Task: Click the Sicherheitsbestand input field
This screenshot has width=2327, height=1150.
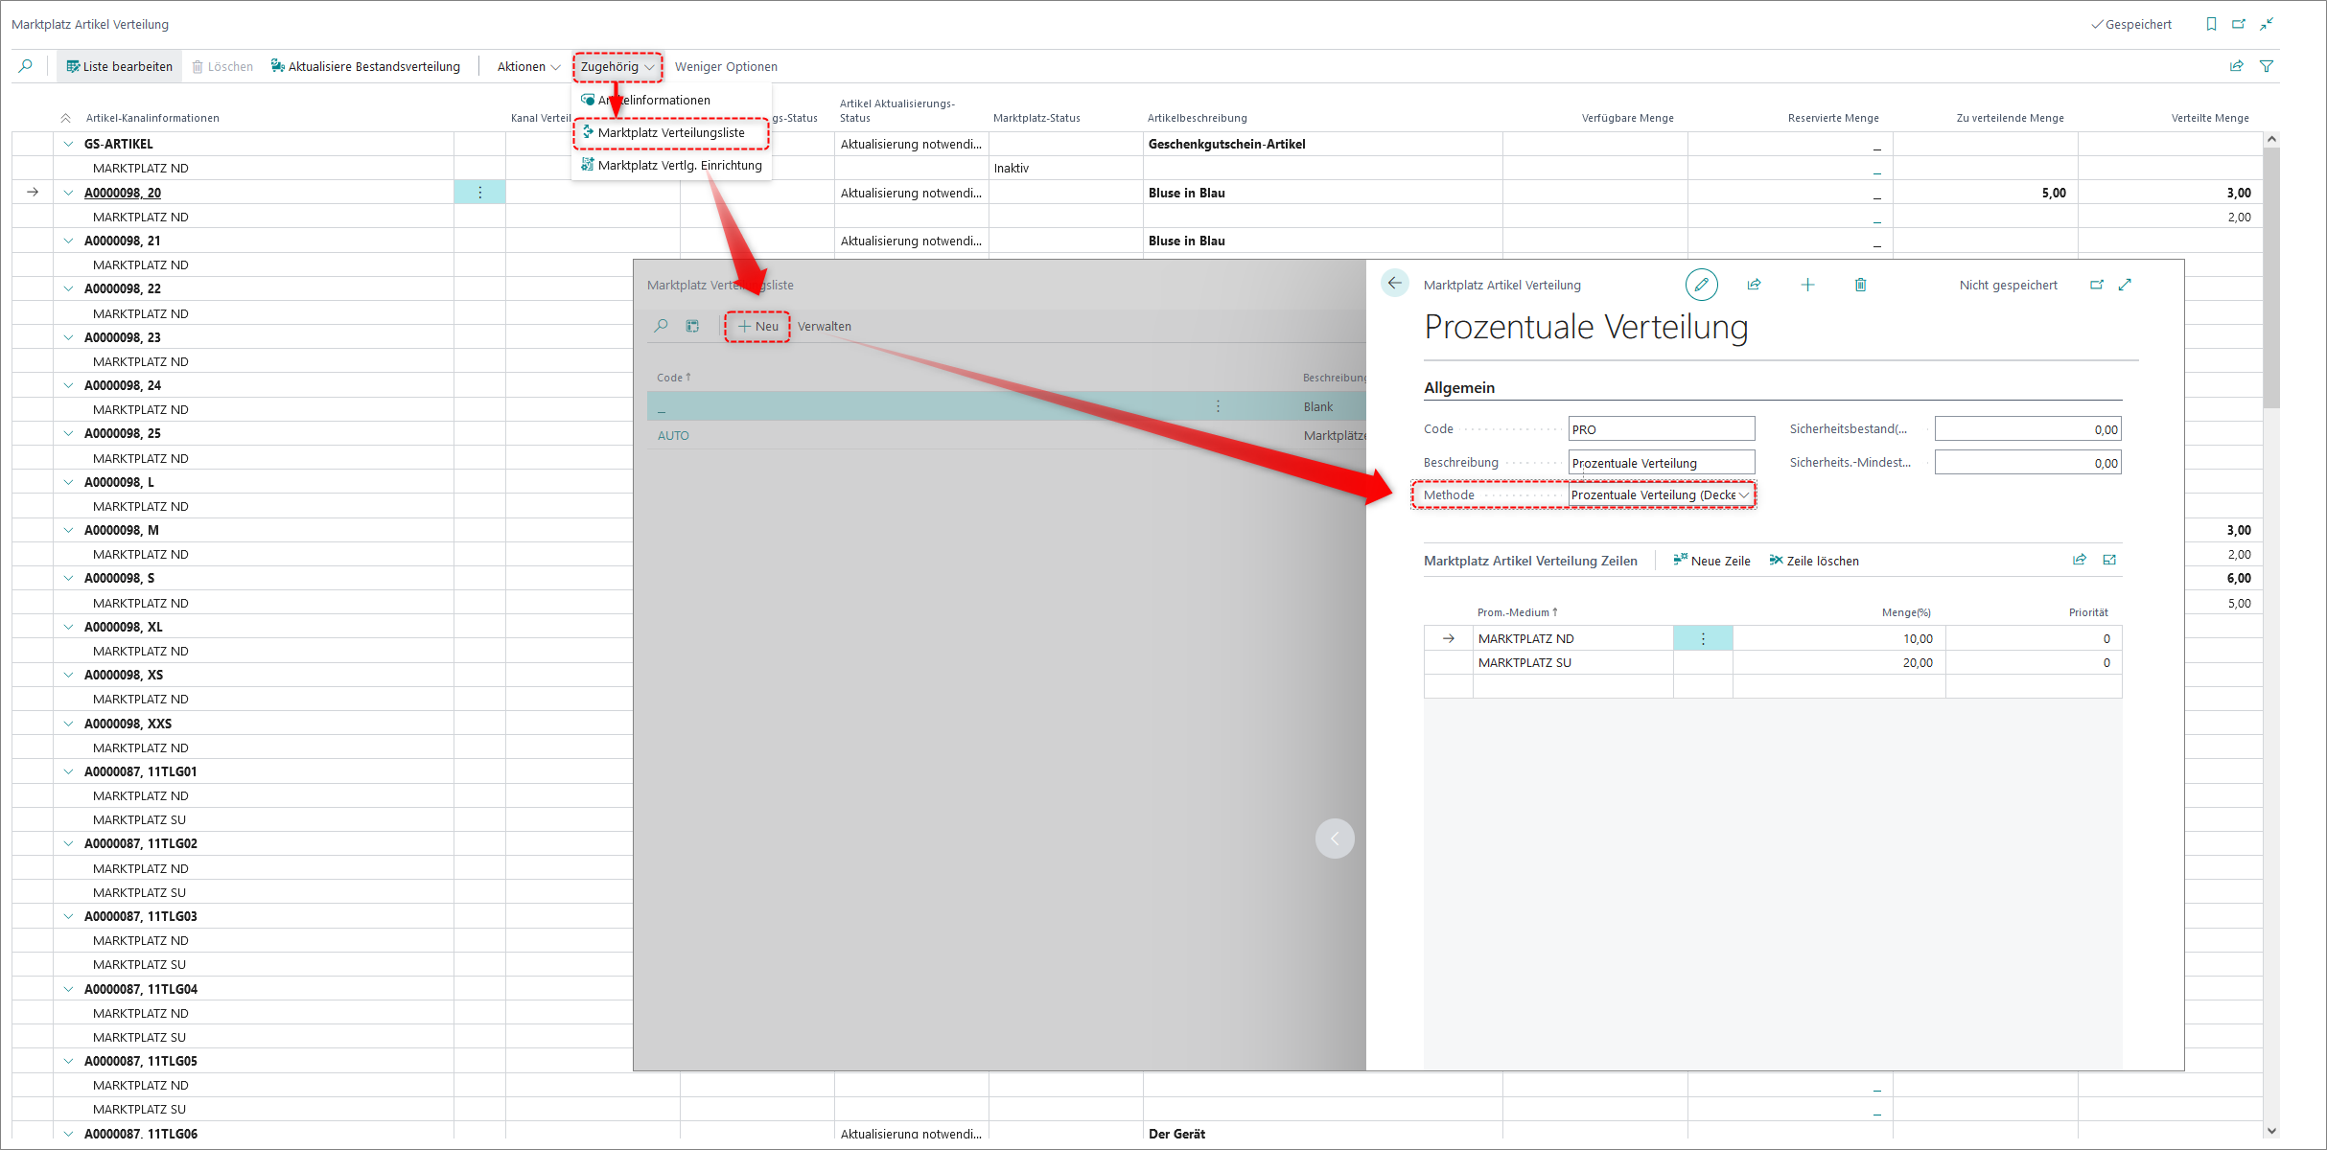Action: coord(2028,429)
